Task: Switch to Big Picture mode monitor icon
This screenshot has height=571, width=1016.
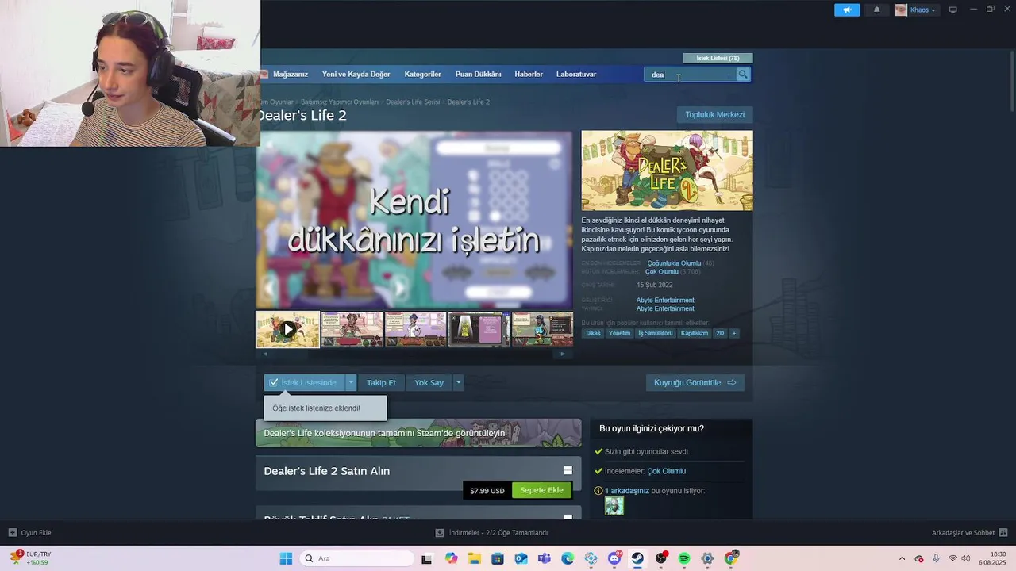Action: [x=953, y=10]
